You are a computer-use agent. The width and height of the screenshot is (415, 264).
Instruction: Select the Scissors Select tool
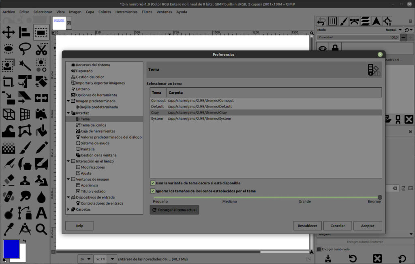[41, 49]
